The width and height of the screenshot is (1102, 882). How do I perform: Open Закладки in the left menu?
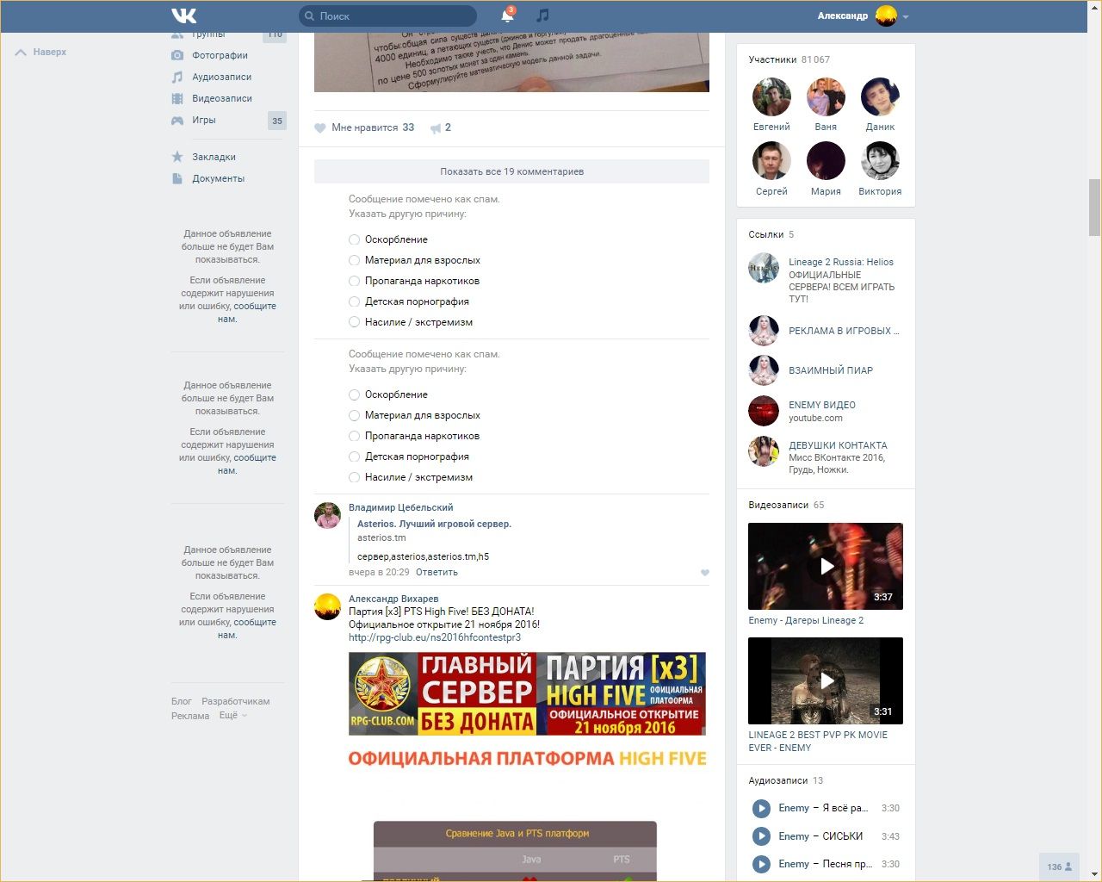click(x=214, y=157)
